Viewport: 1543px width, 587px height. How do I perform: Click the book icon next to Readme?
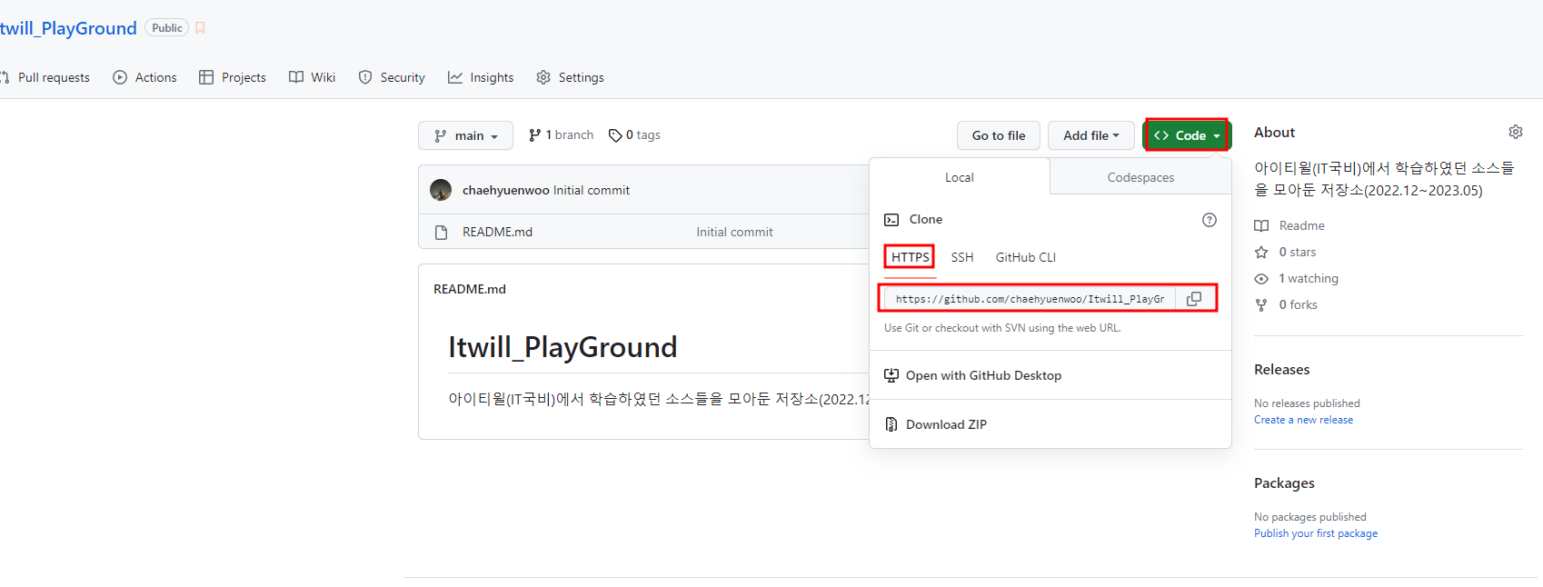pyautogui.click(x=1261, y=226)
